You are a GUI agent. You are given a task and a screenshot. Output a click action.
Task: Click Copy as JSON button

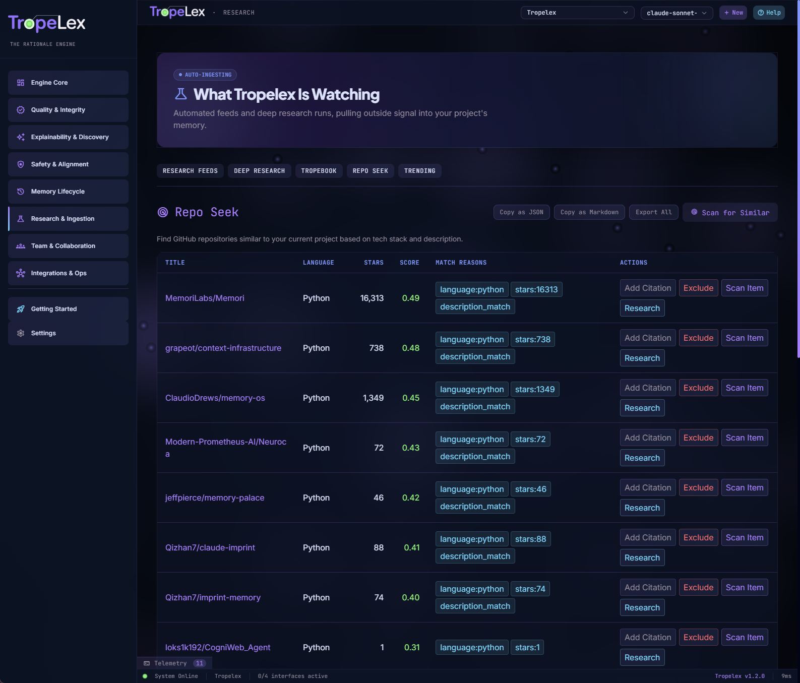coord(521,212)
